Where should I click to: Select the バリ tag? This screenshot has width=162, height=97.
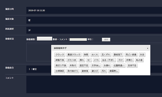click(96, 60)
